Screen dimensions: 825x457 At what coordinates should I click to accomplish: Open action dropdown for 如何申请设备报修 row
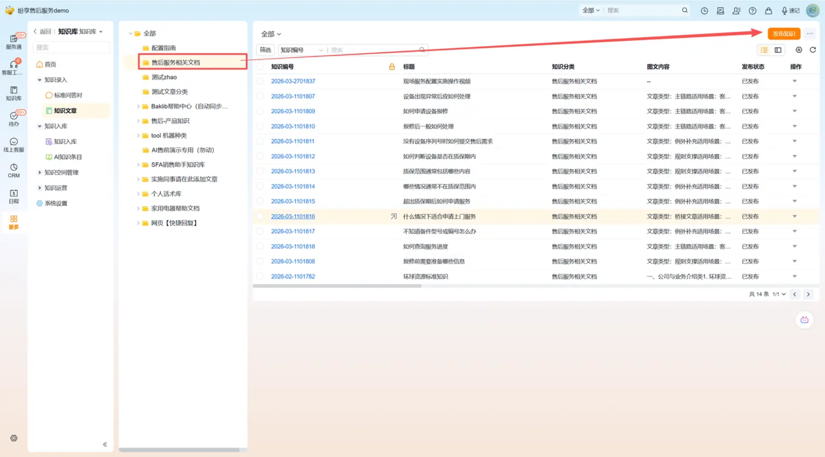(795, 111)
